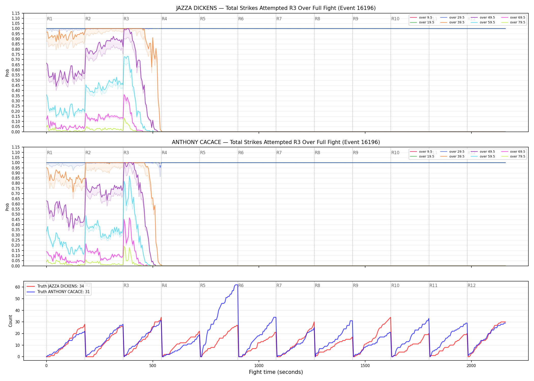Click R1 round label in Jazza Dickens chart
Screen dimensions: 534x381
50,19
